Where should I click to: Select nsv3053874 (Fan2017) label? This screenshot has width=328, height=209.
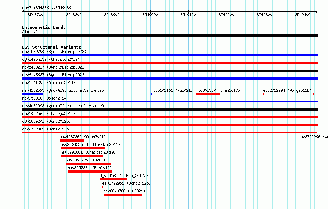[218, 90]
